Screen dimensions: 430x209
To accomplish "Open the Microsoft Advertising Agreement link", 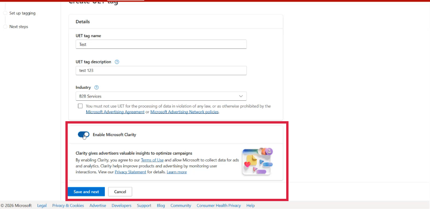I will pyautogui.click(x=115, y=112).
